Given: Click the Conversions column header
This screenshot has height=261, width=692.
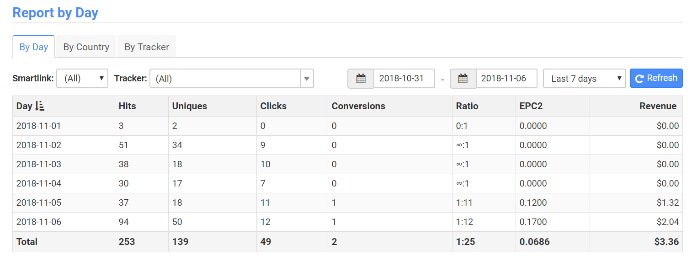Looking at the screenshot, I should coord(358,106).
